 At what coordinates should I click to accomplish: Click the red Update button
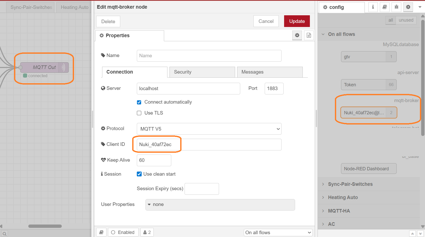(297, 21)
